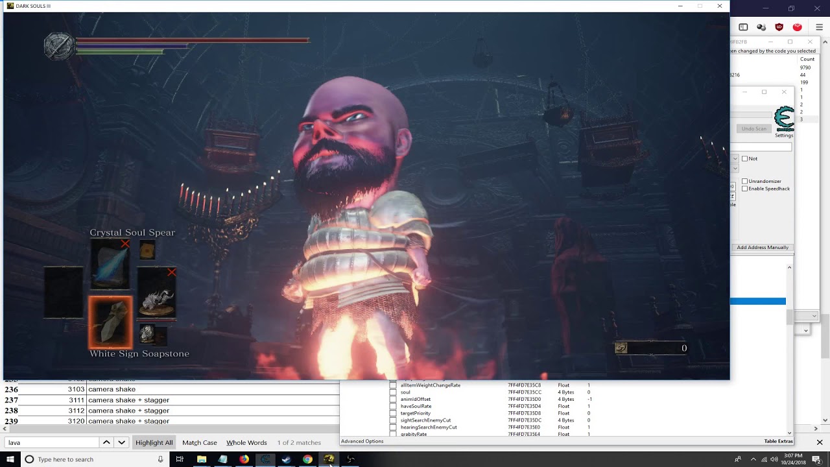Open Table Extras in Cheat Engine
Viewport: 830px width, 467px height.
pyautogui.click(x=778, y=441)
